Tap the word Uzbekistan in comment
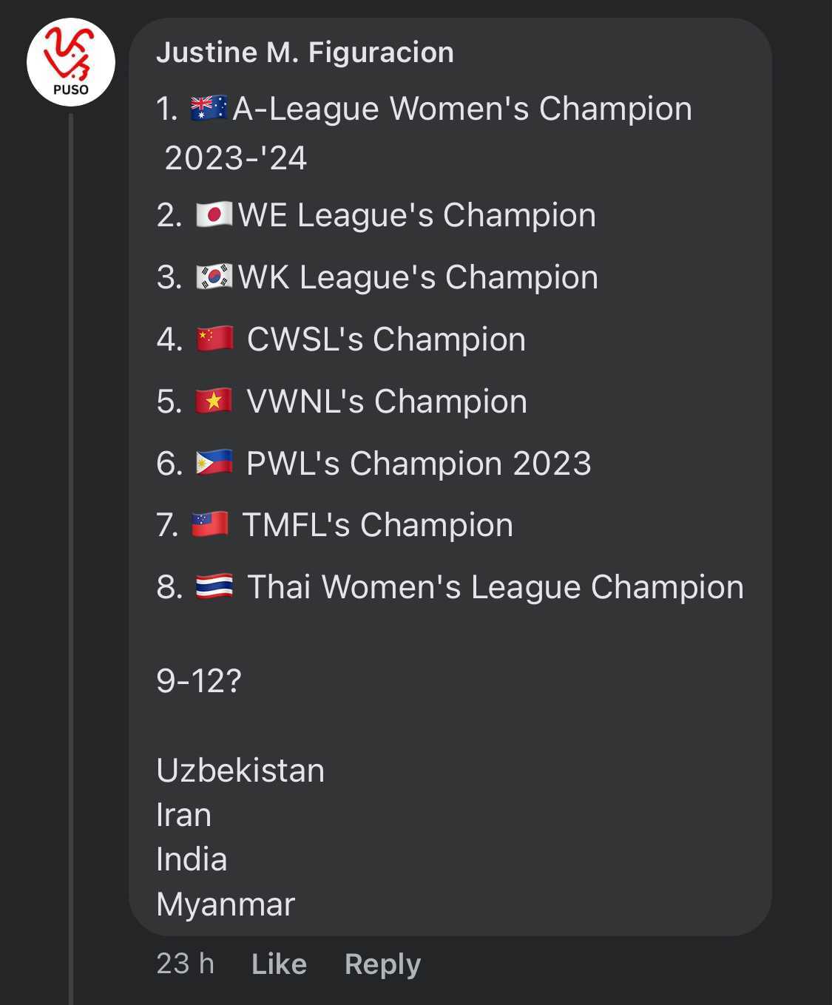Image resolution: width=832 pixels, height=1005 pixels. [x=240, y=771]
